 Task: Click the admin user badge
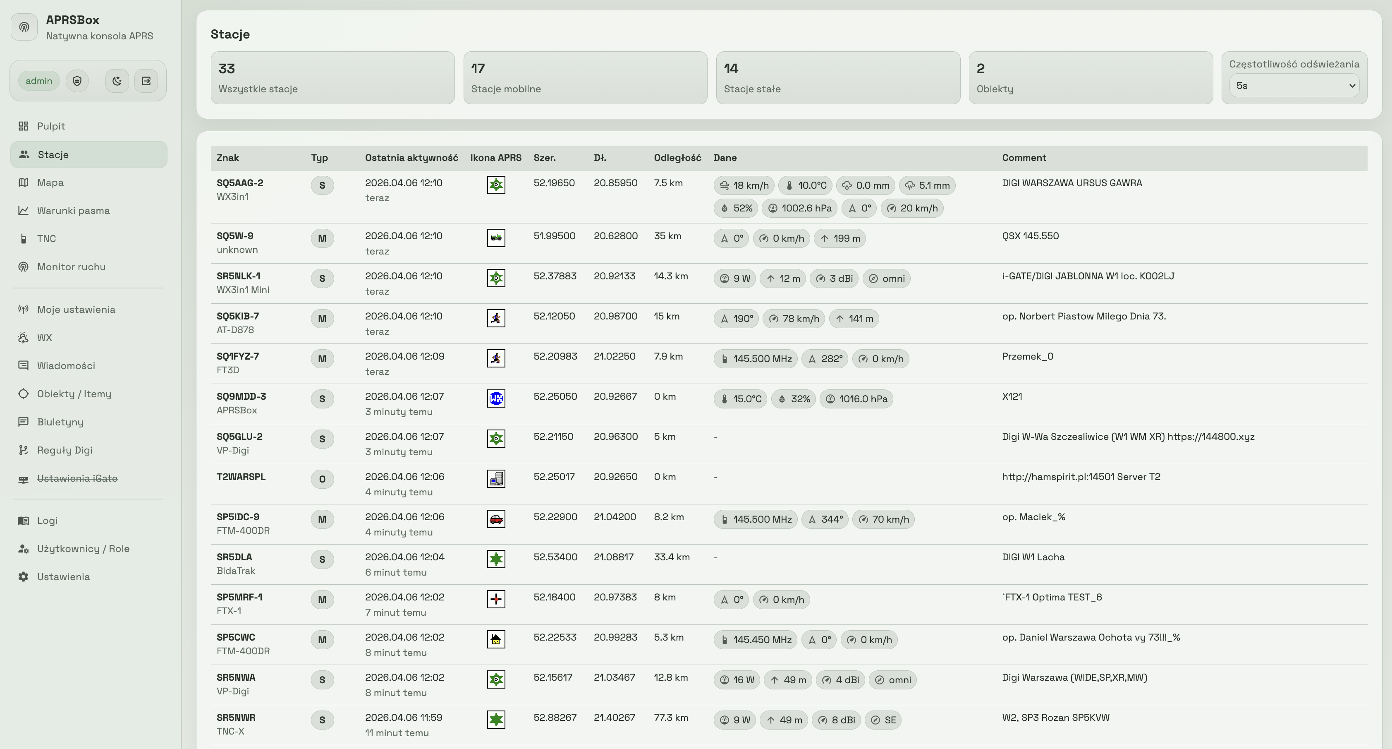[39, 81]
